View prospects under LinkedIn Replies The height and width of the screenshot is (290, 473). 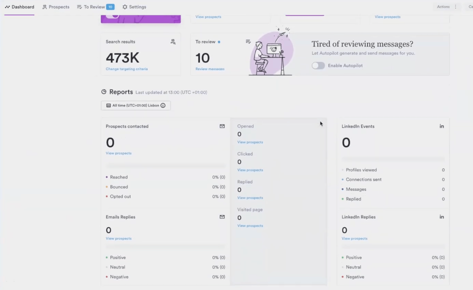354,239
